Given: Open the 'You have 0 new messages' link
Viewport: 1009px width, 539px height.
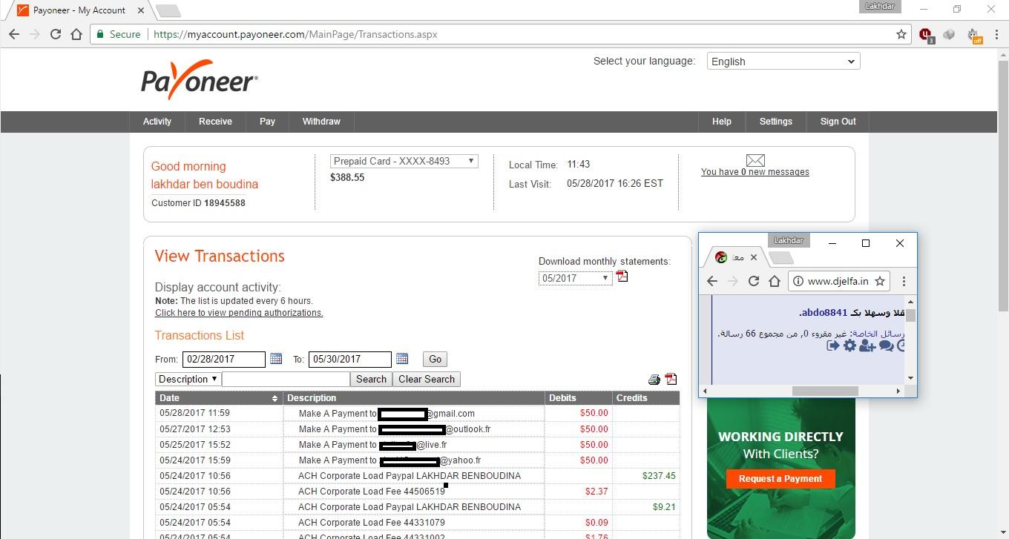Looking at the screenshot, I should pyautogui.click(x=755, y=172).
